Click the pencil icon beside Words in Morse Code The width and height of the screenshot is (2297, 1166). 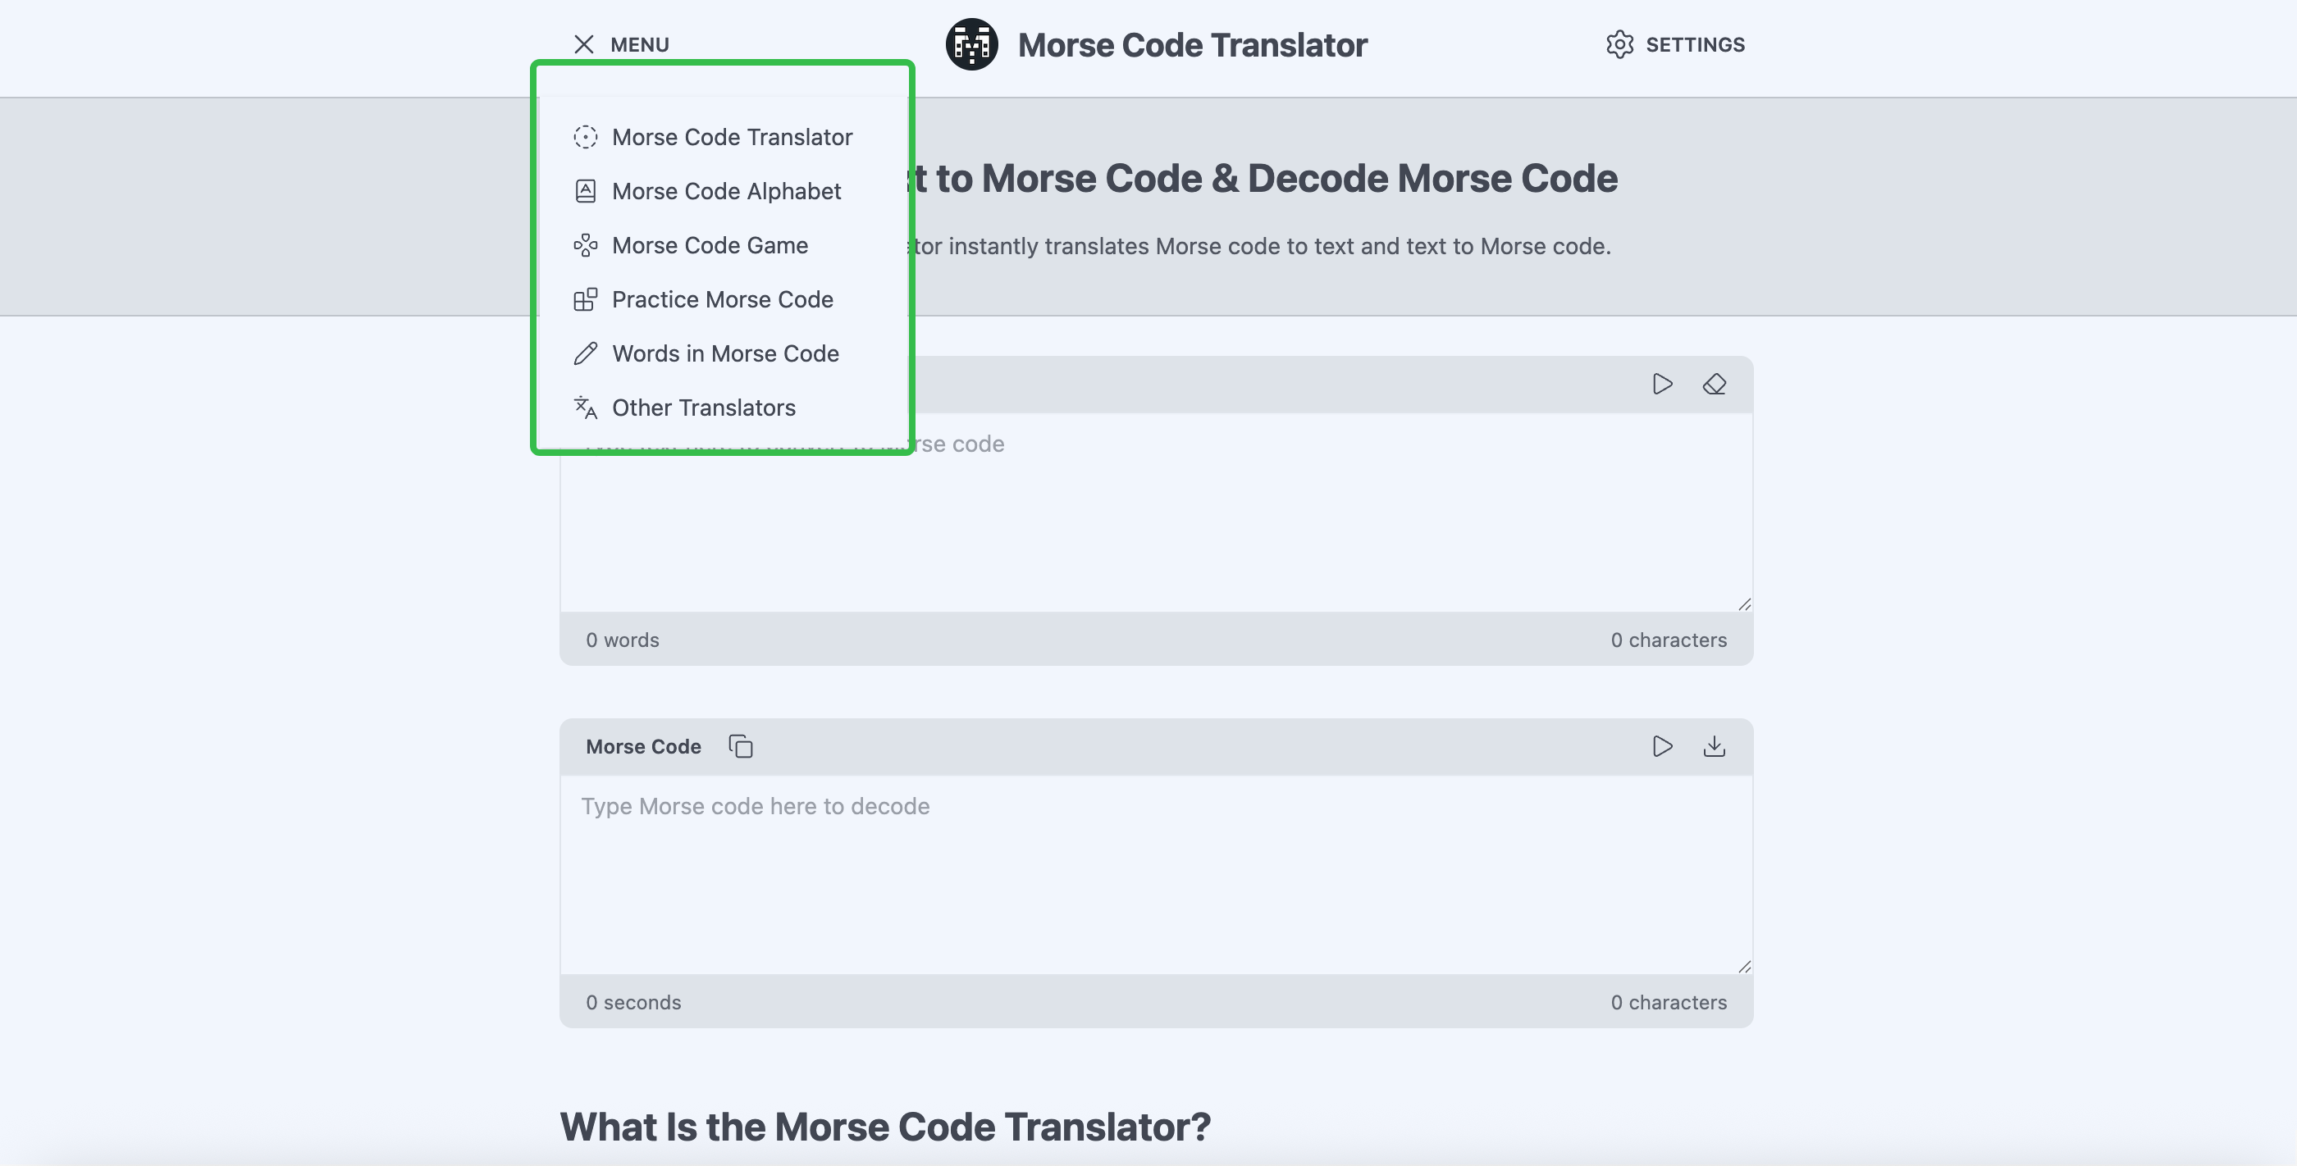click(x=585, y=354)
